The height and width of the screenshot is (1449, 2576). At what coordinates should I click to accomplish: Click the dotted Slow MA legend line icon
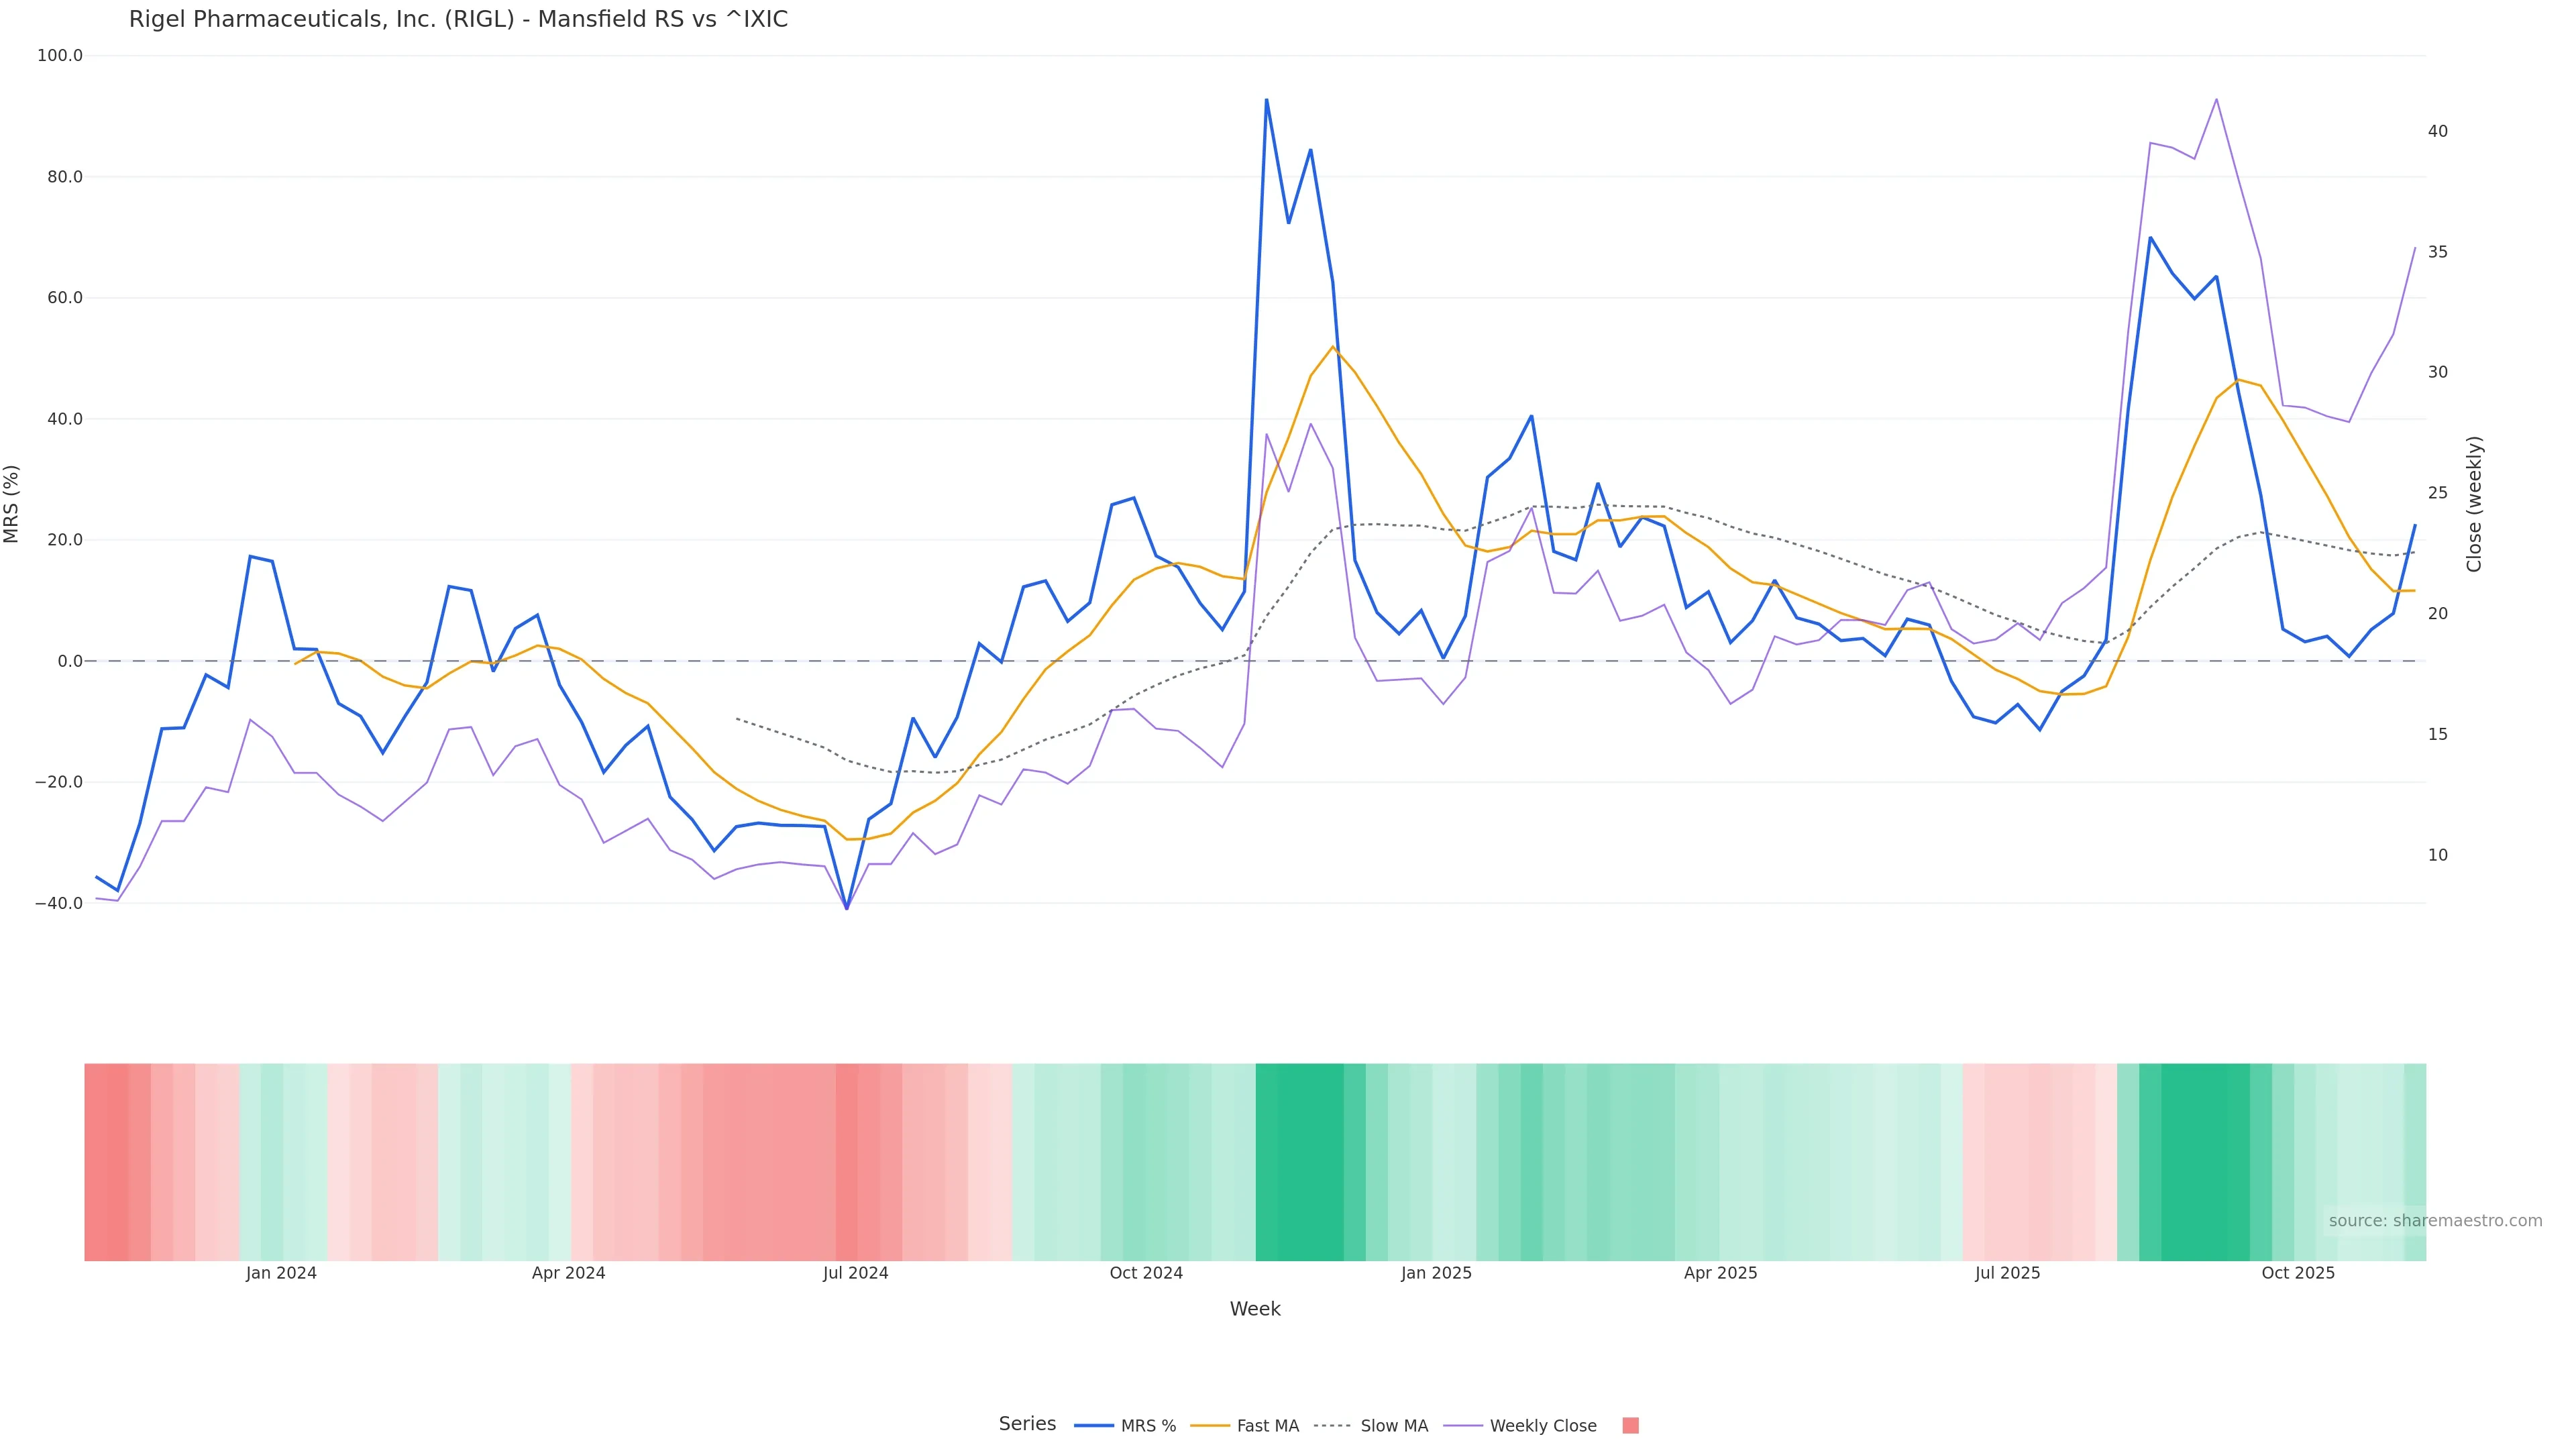[x=1332, y=1426]
